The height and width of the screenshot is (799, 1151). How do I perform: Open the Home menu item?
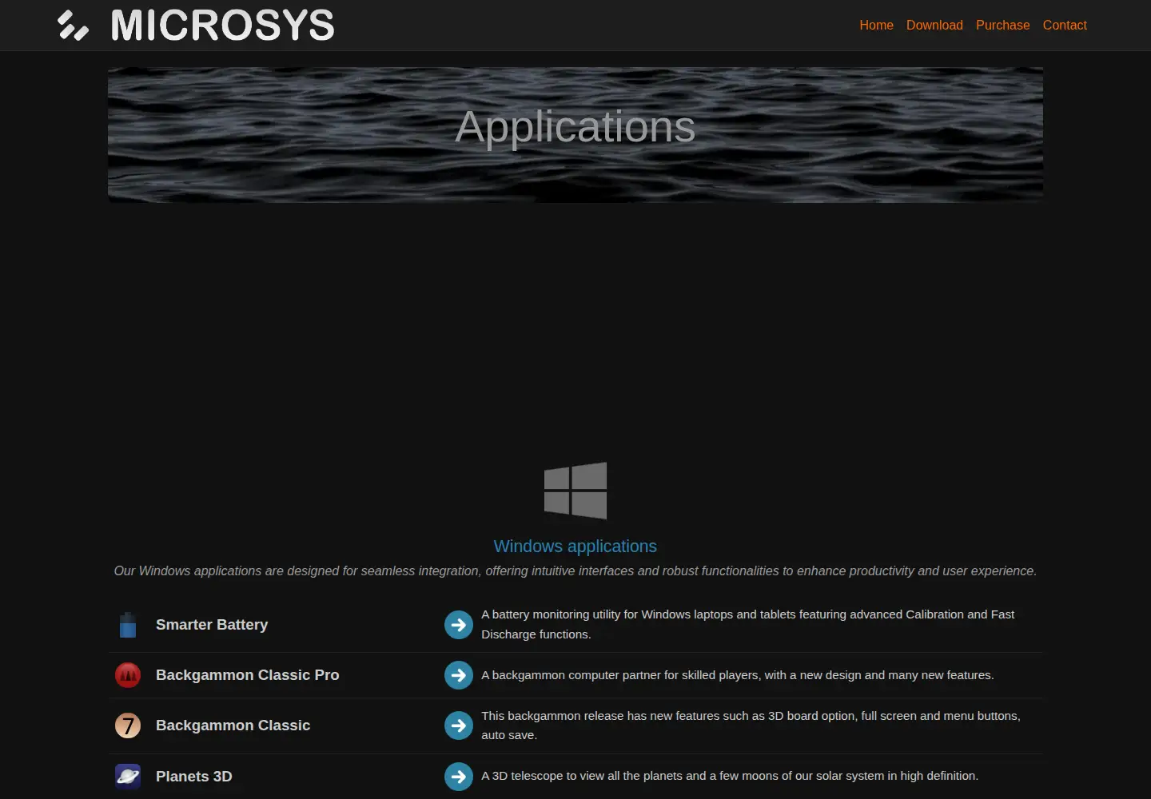tap(876, 25)
